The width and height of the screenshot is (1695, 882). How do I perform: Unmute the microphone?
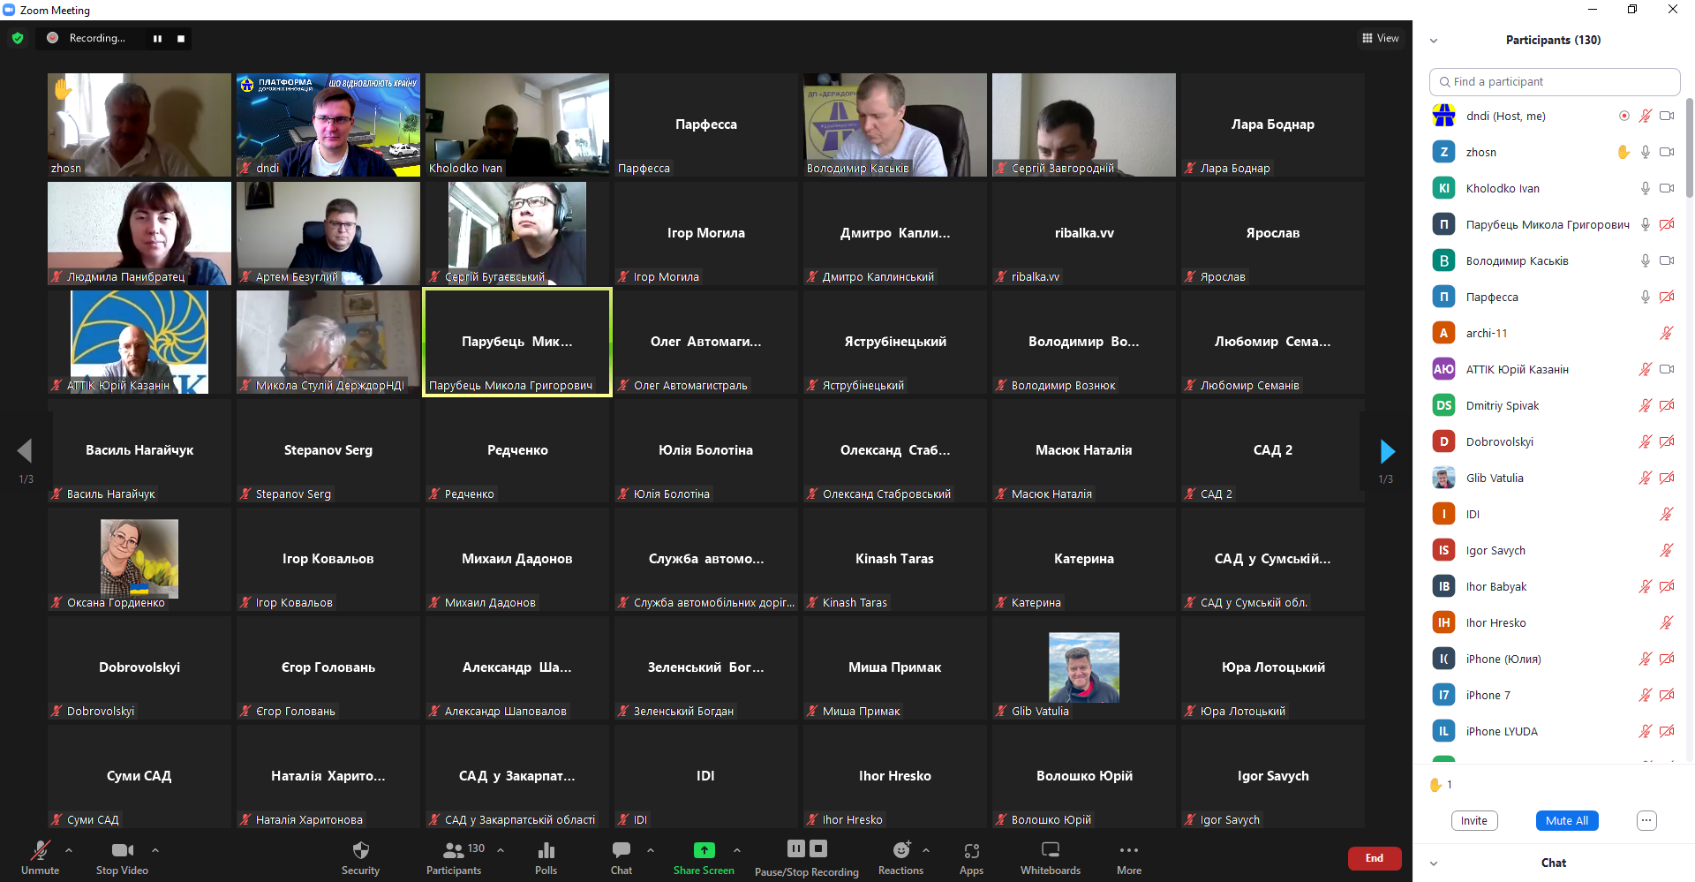point(40,850)
